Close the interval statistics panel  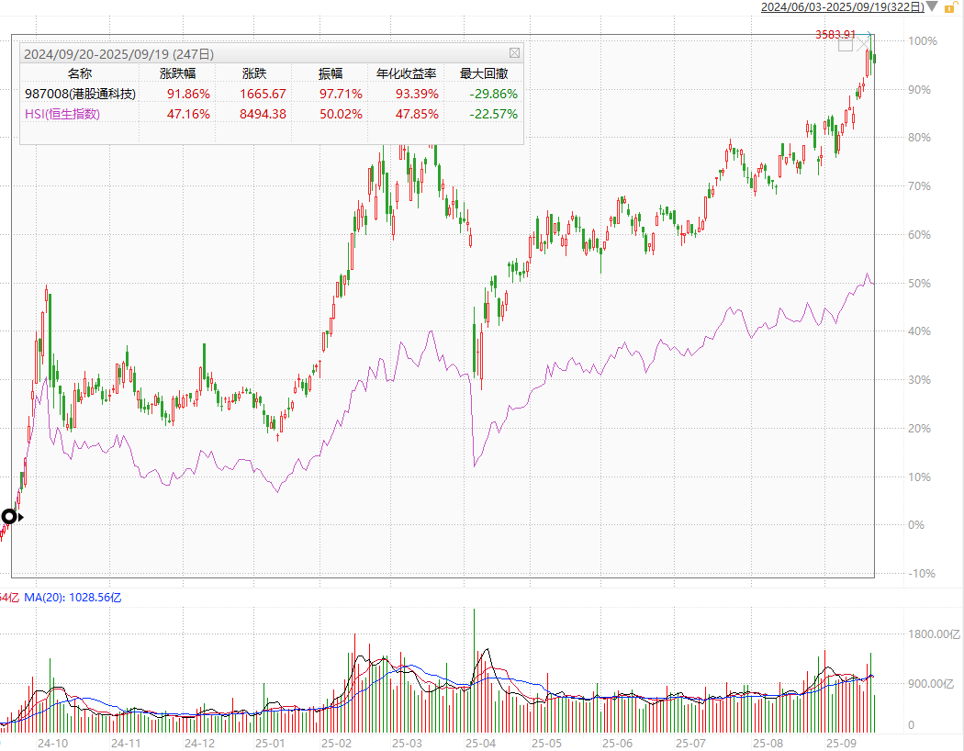pos(514,53)
